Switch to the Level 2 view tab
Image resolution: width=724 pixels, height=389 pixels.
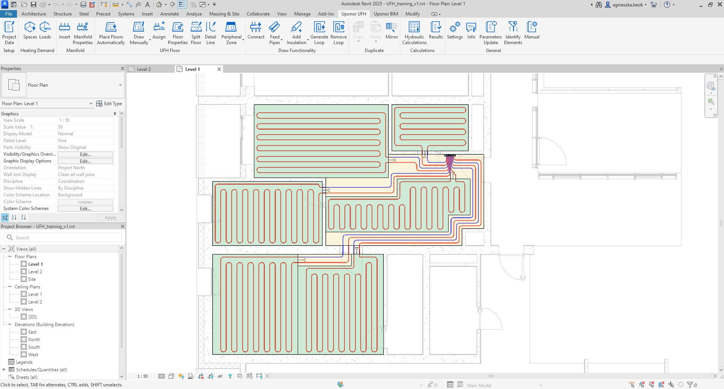[144, 69]
